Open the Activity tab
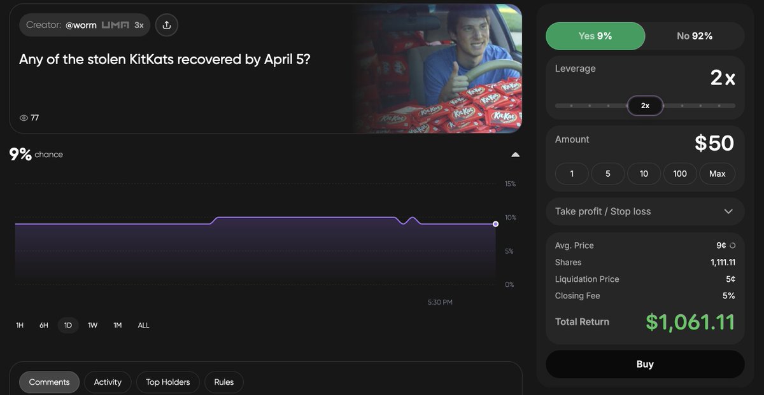This screenshot has width=764, height=395. 108,382
